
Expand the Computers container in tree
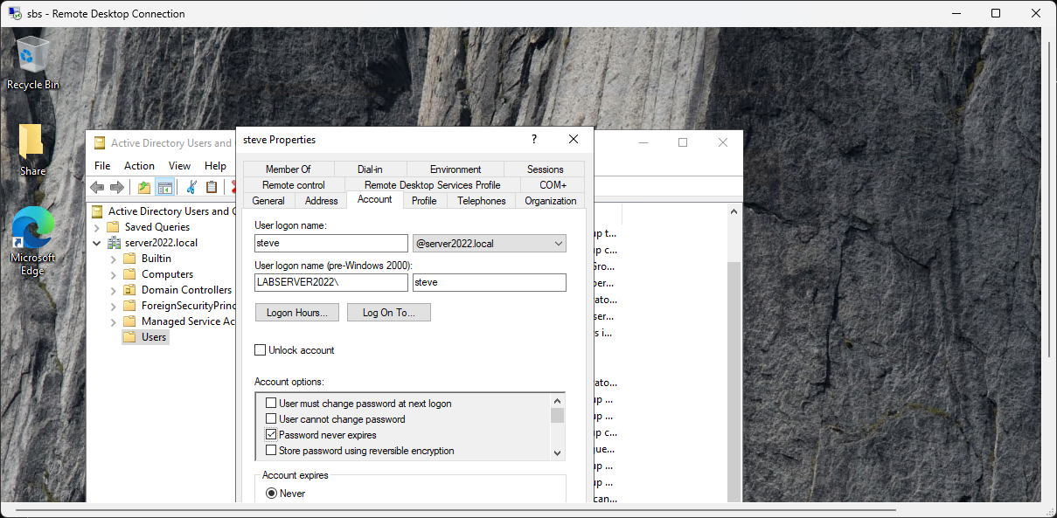coord(113,274)
